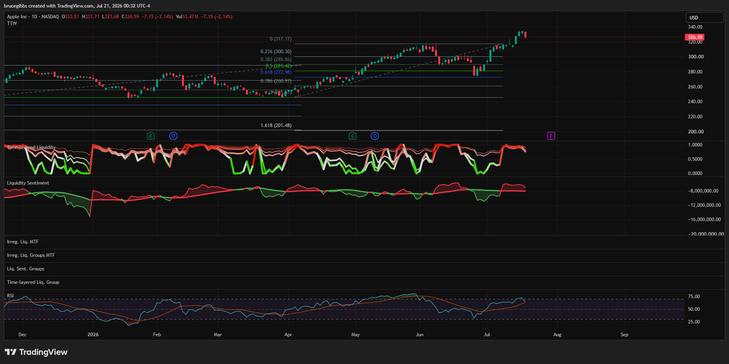Select the Liquidity Sentiment indicator label
This screenshot has height=364, width=729.
click(28, 183)
